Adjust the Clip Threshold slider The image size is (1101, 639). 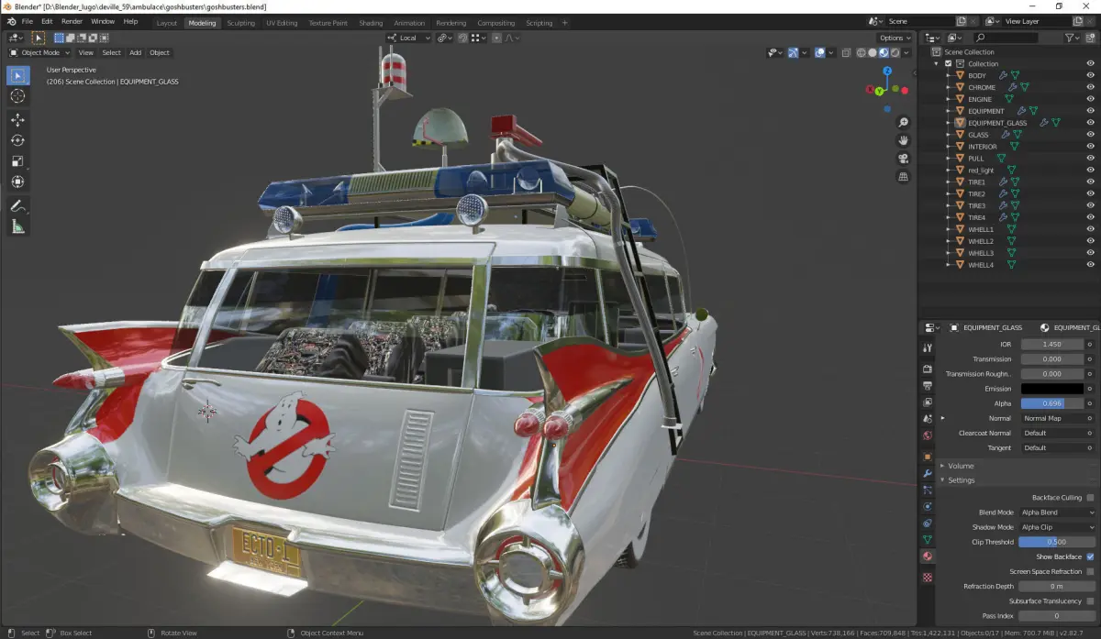click(x=1057, y=542)
